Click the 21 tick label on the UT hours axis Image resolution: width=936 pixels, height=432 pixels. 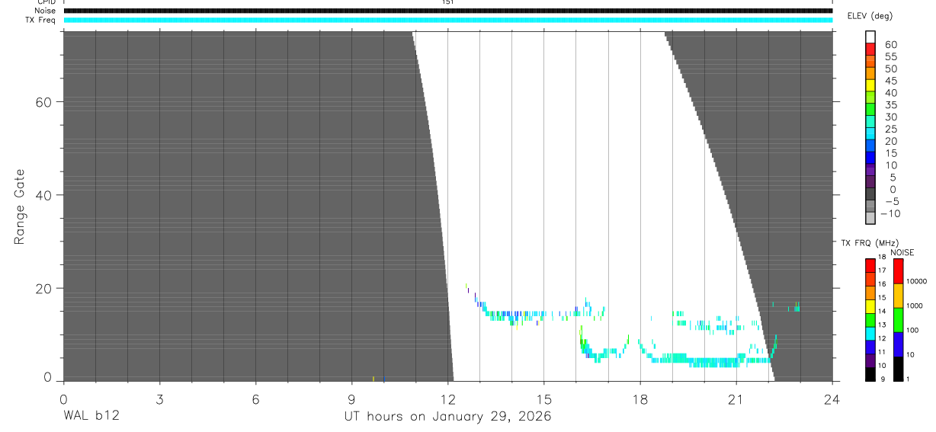[x=736, y=398]
